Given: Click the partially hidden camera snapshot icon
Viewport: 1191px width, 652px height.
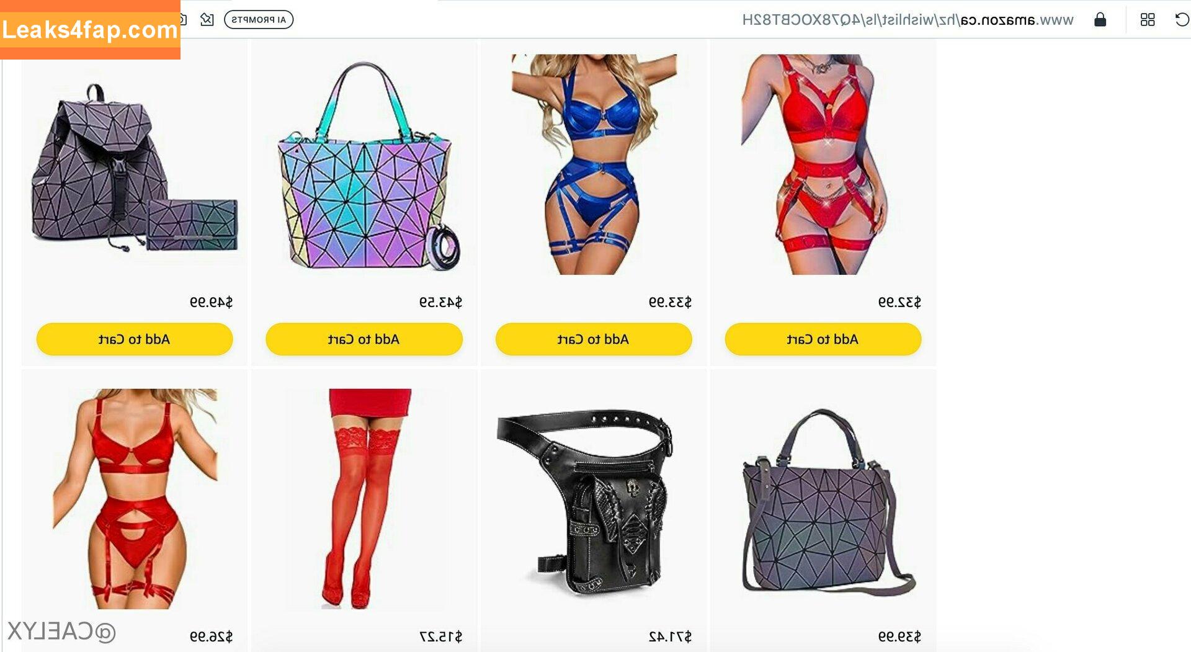Looking at the screenshot, I should tap(183, 20).
